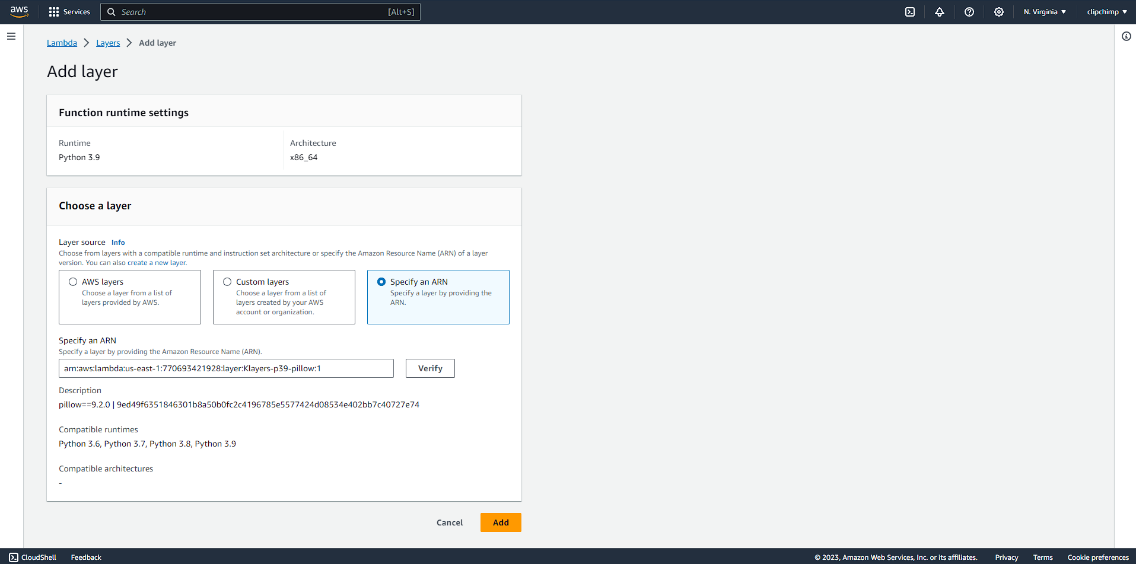Open the notifications bell
Viewport: 1136px width, 564px height.
point(940,12)
